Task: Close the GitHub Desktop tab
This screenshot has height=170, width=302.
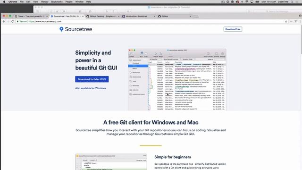Action: (x=118, y=17)
